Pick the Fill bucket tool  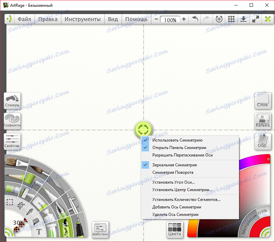[x=36, y=221]
